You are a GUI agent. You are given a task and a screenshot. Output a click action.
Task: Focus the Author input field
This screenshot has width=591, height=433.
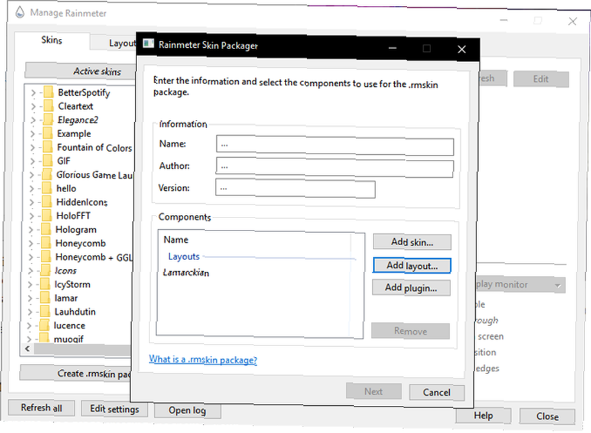[335, 167]
